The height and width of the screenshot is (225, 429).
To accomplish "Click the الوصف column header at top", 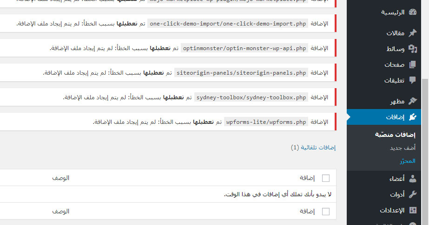I will point(61,178).
